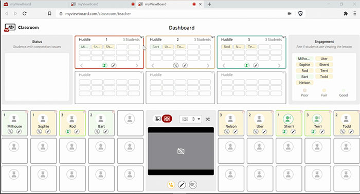Image resolution: width=360 pixels, height=194 pixels.
Task: Open the huddle count dropdown showing 3
Action: [191, 119]
